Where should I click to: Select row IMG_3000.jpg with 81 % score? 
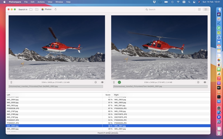click(108, 103)
